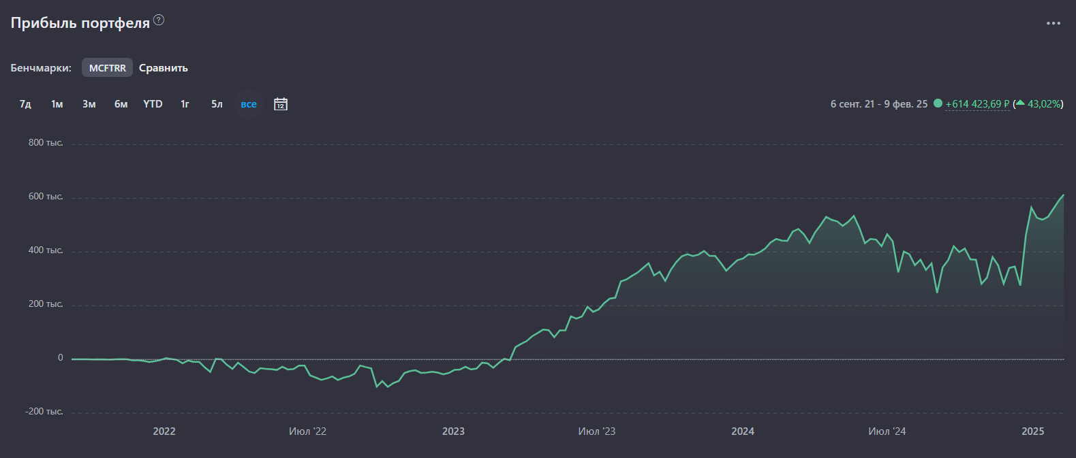Click the help question mark icon
Image resolution: width=1076 pixels, height=458 pixels.
click(x=159, y=20)
